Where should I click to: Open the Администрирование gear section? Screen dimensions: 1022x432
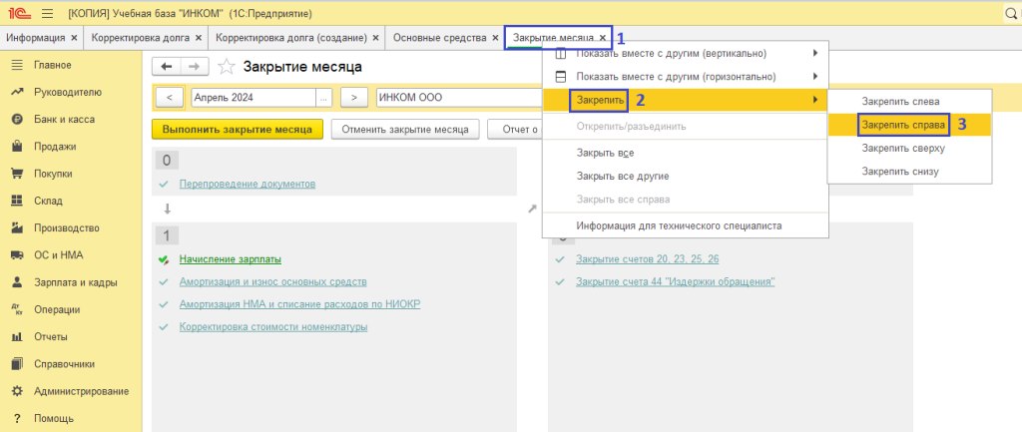point(80,390)
